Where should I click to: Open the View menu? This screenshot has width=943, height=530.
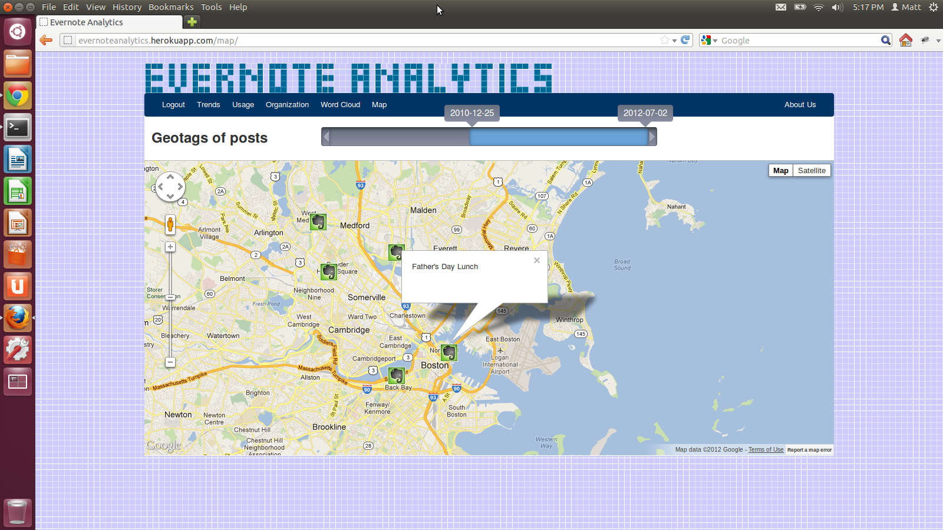(95, 7)
